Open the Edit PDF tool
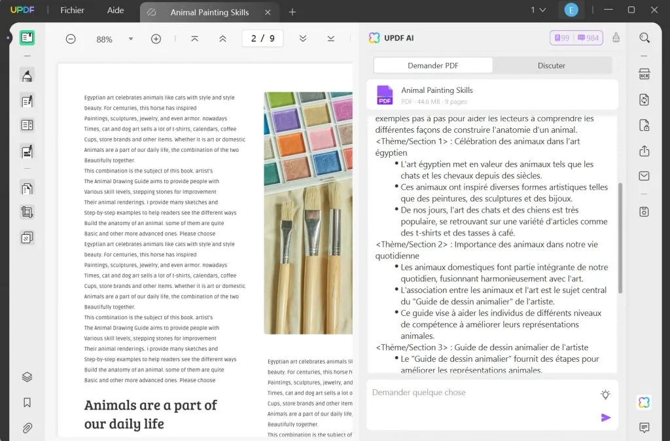Screen dimensions: 670x441 click(27, 101)
